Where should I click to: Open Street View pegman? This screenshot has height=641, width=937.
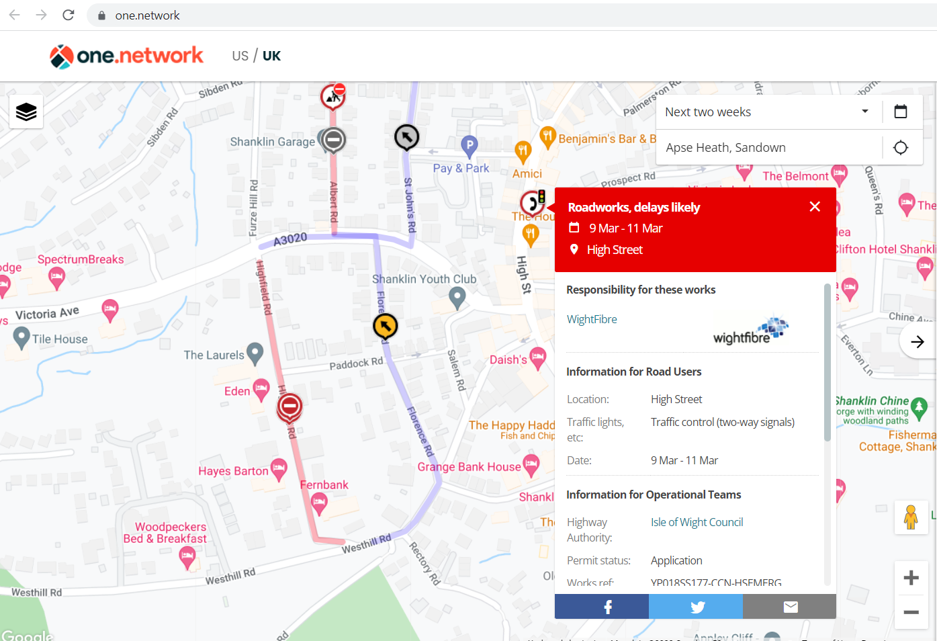click(911, 517)
